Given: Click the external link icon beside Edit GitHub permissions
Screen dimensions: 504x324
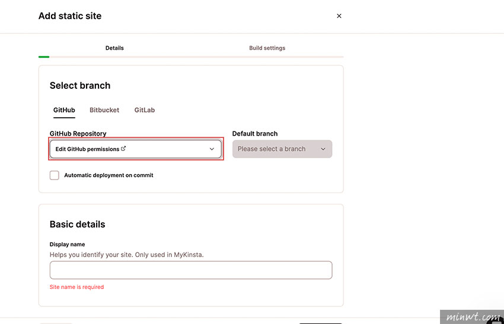Looking at the screenshot, I should pyautogui.click(x=123, y=149).
